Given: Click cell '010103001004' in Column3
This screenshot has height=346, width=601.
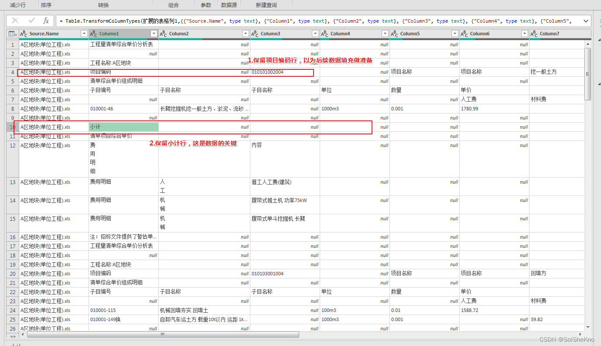Looking at the screenshot, I should point(285,274).
